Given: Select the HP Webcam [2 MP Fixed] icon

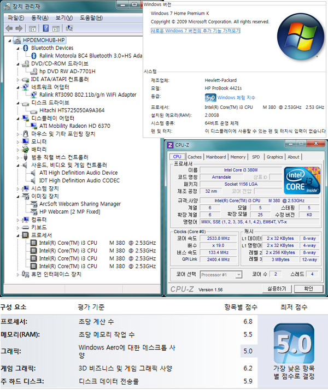Looking at the screenshot, I should coord(34,212).
